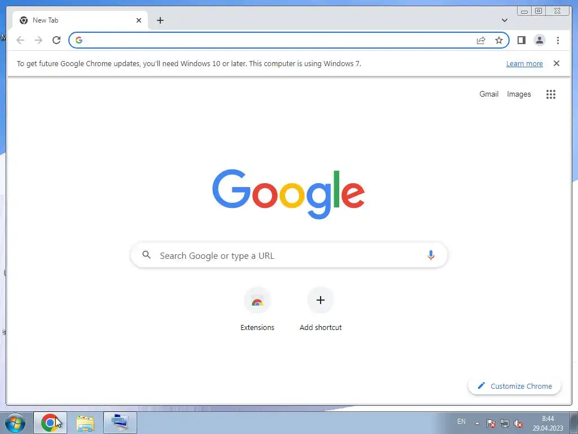
Task: Expand the tab search dropdown arrow
Action: [504, 20]
